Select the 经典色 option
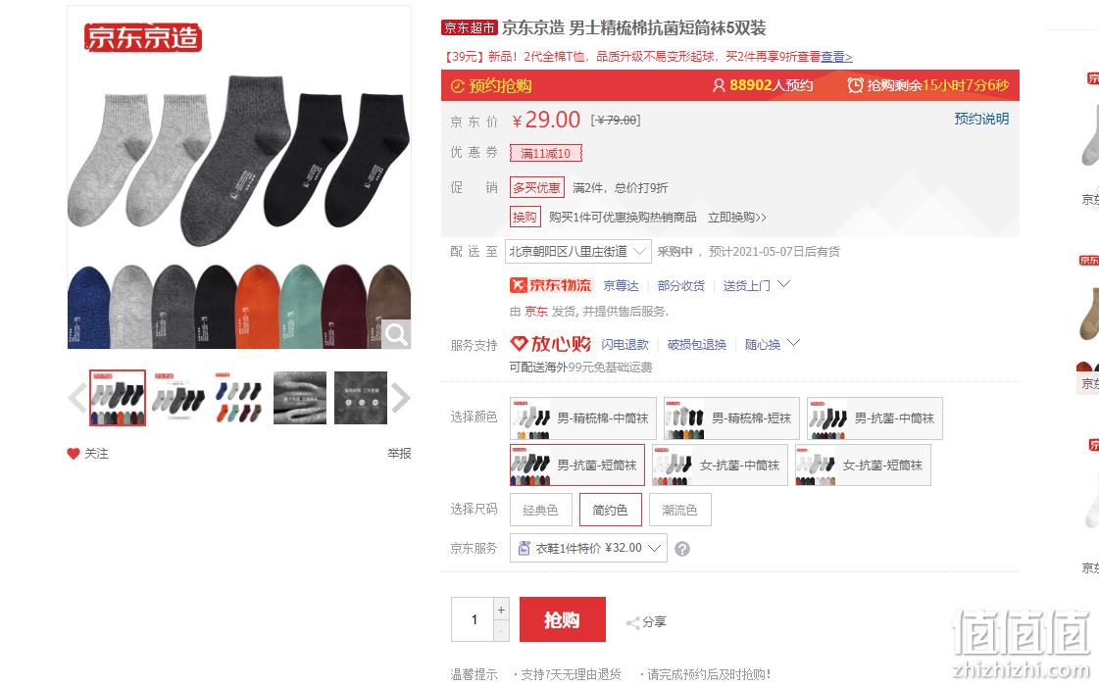 tap(540, 510)
